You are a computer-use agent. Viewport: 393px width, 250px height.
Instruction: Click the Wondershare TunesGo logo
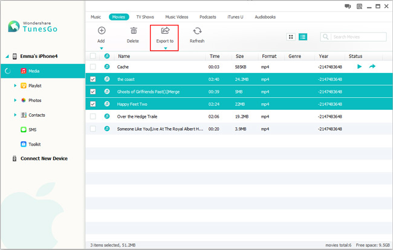33,27
